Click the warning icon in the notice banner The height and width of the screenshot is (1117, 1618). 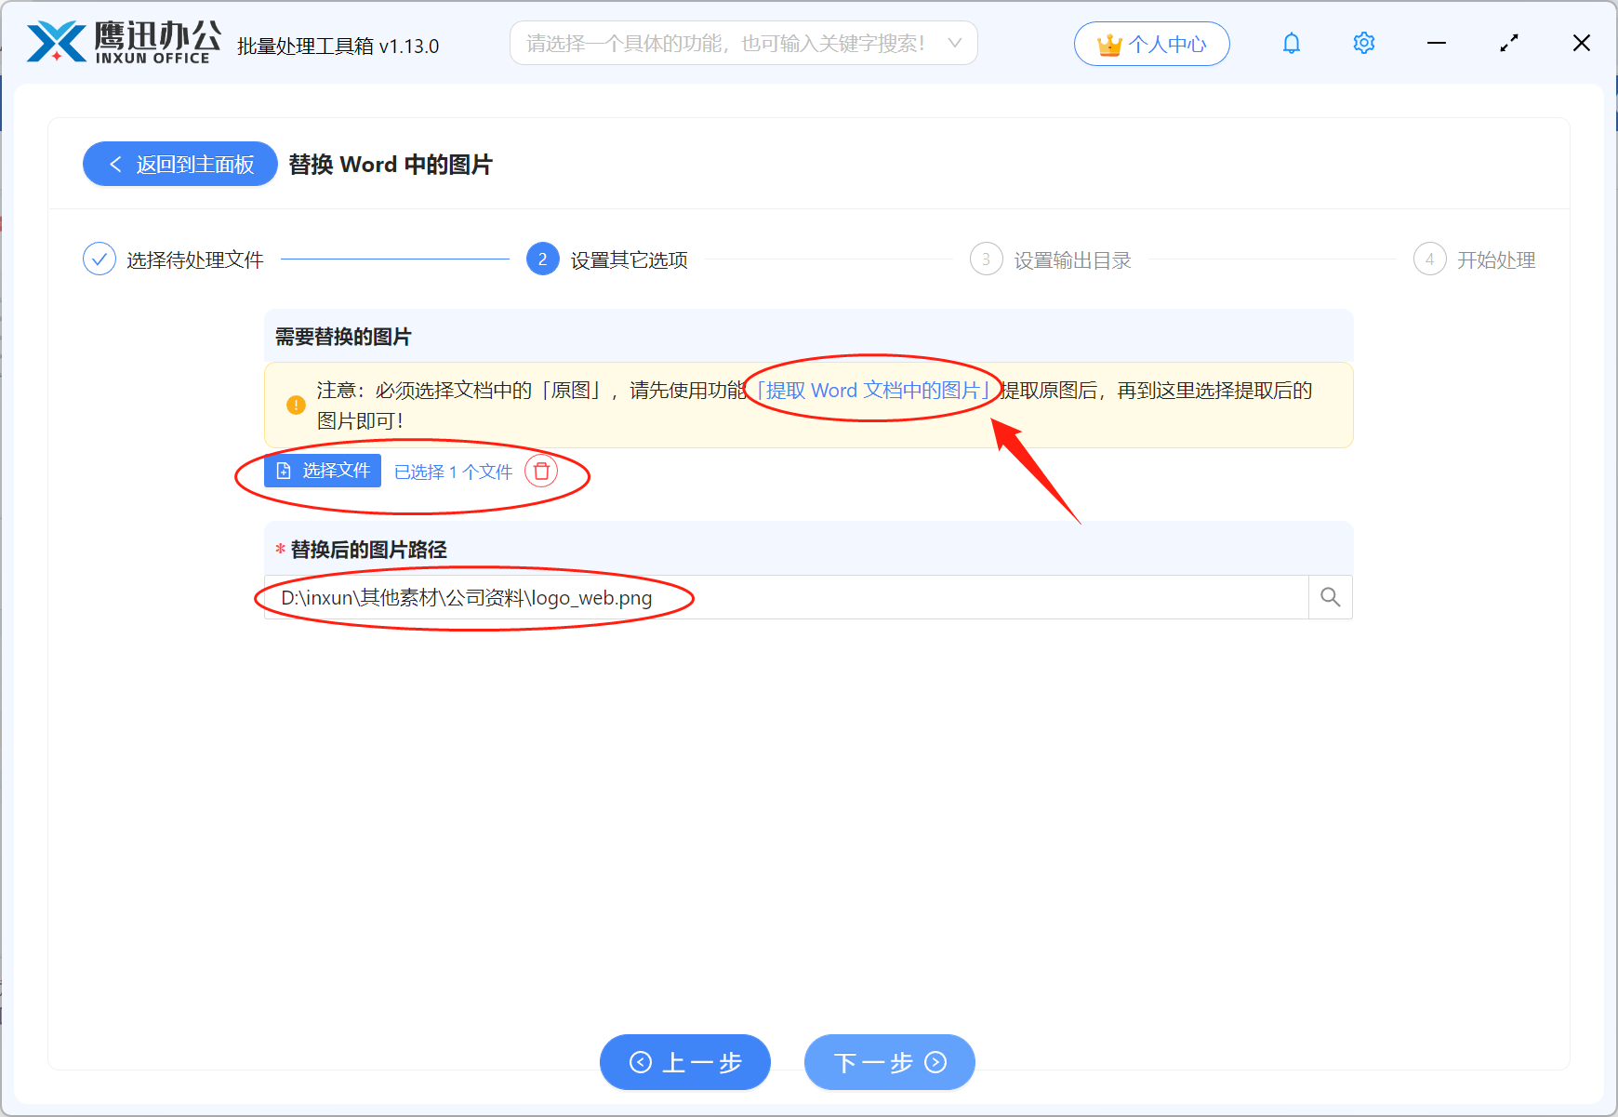coord(295,405)
